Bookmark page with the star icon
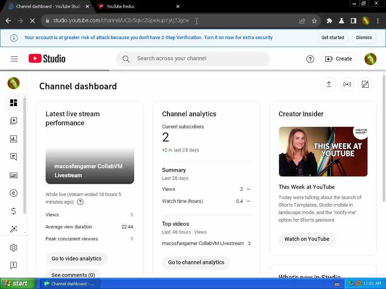Screen dimensions: 386x289 coord(314,21)
